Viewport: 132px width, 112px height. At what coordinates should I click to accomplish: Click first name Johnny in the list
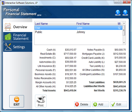[x=81, y=32]
